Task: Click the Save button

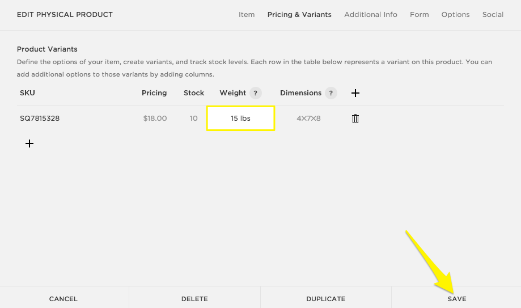Action: click(456, 298)
